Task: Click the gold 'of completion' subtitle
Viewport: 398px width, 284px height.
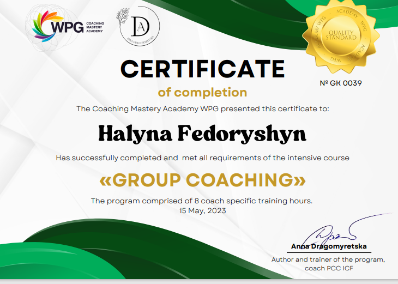Action: [202, 92]
